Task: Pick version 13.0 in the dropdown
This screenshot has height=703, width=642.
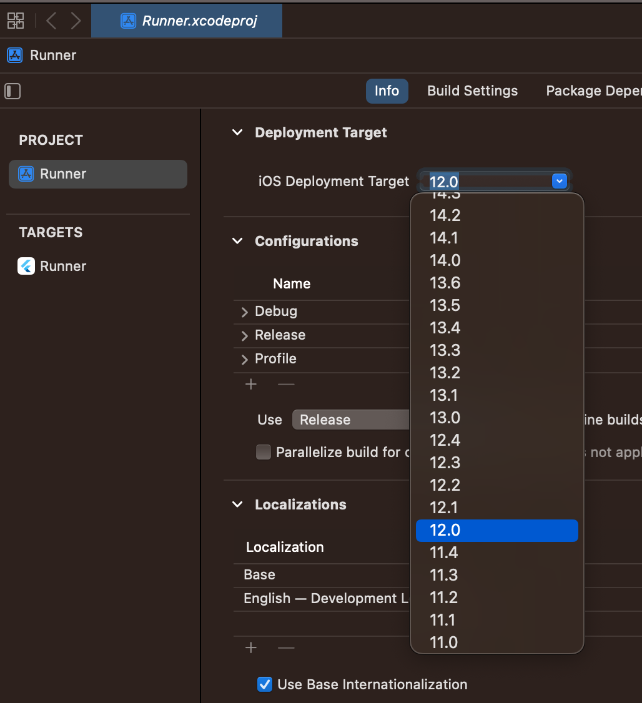Action: 496,418
